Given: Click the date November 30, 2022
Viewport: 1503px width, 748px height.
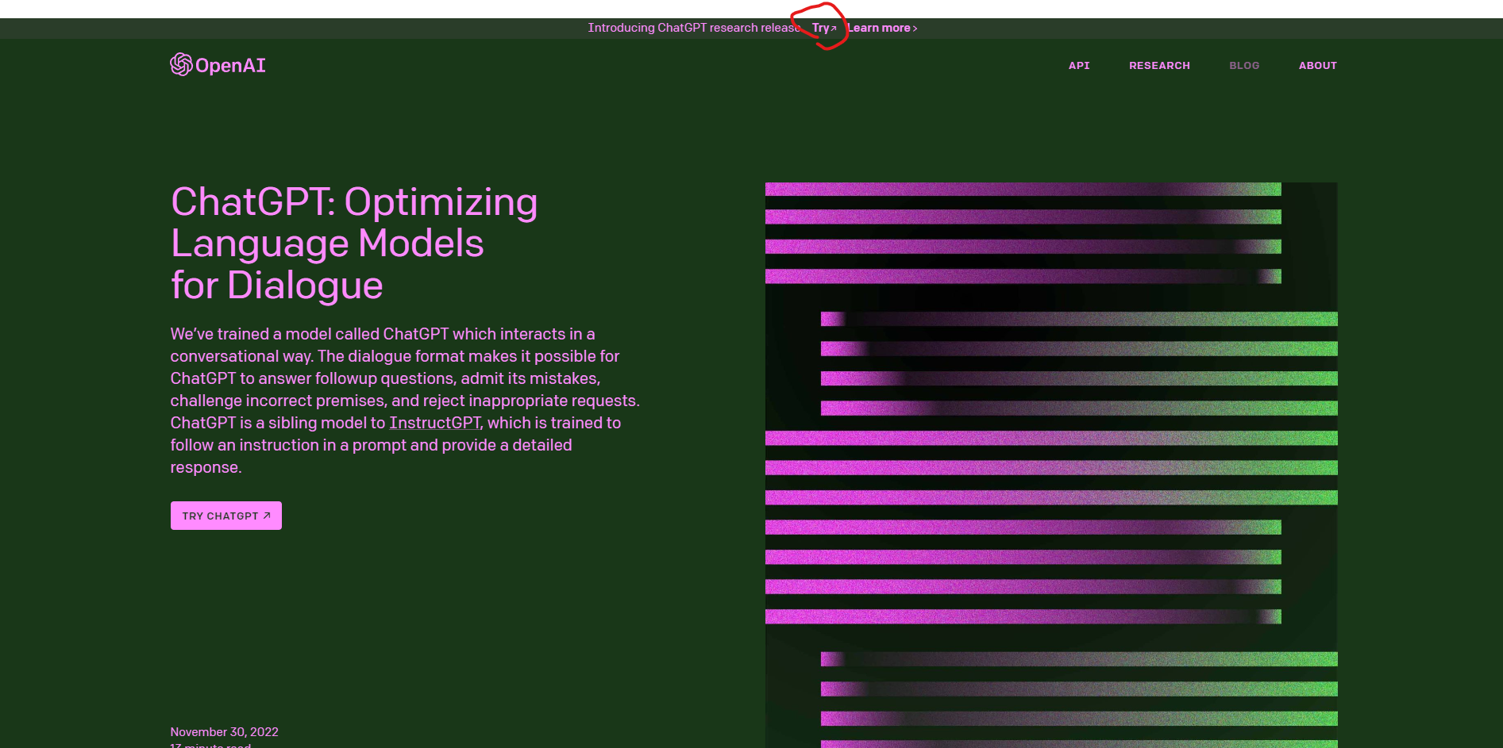Looking at the screenshot, I should coord(224,731).
